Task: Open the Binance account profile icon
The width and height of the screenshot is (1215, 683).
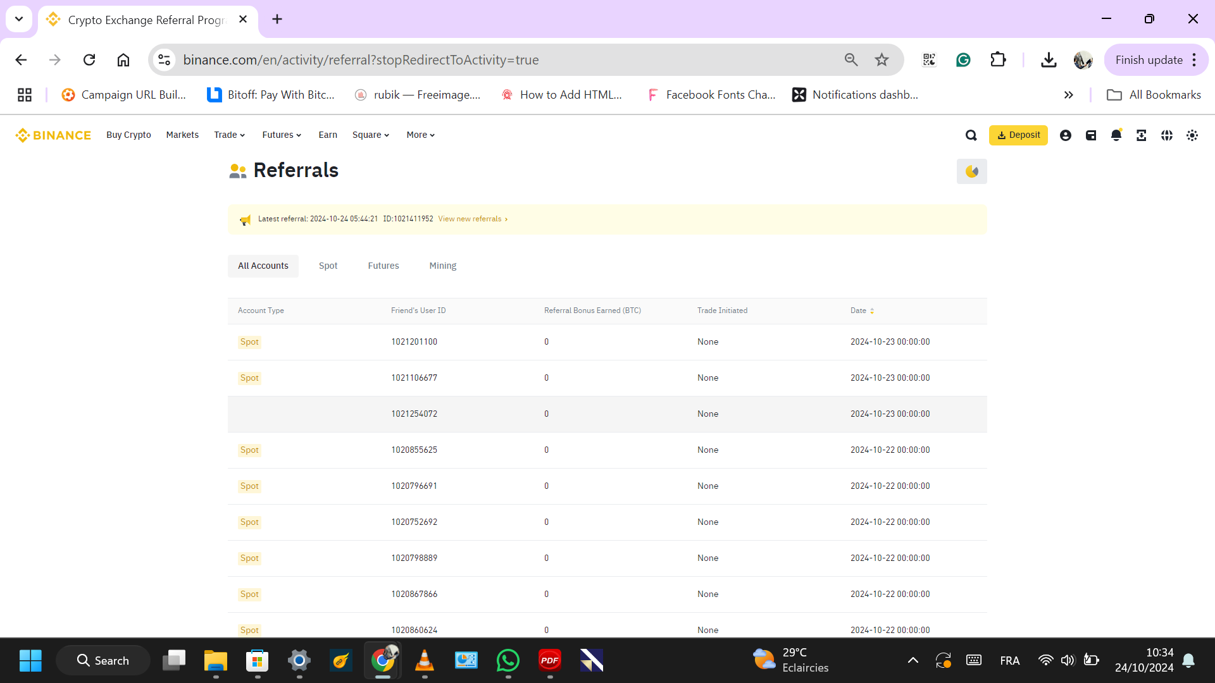Action: [1066, 135]
